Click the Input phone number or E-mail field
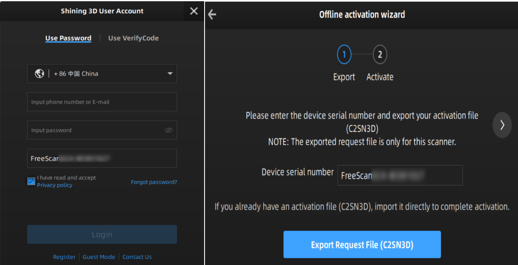Viewport: 518px width, 265px height. point(102,102)
